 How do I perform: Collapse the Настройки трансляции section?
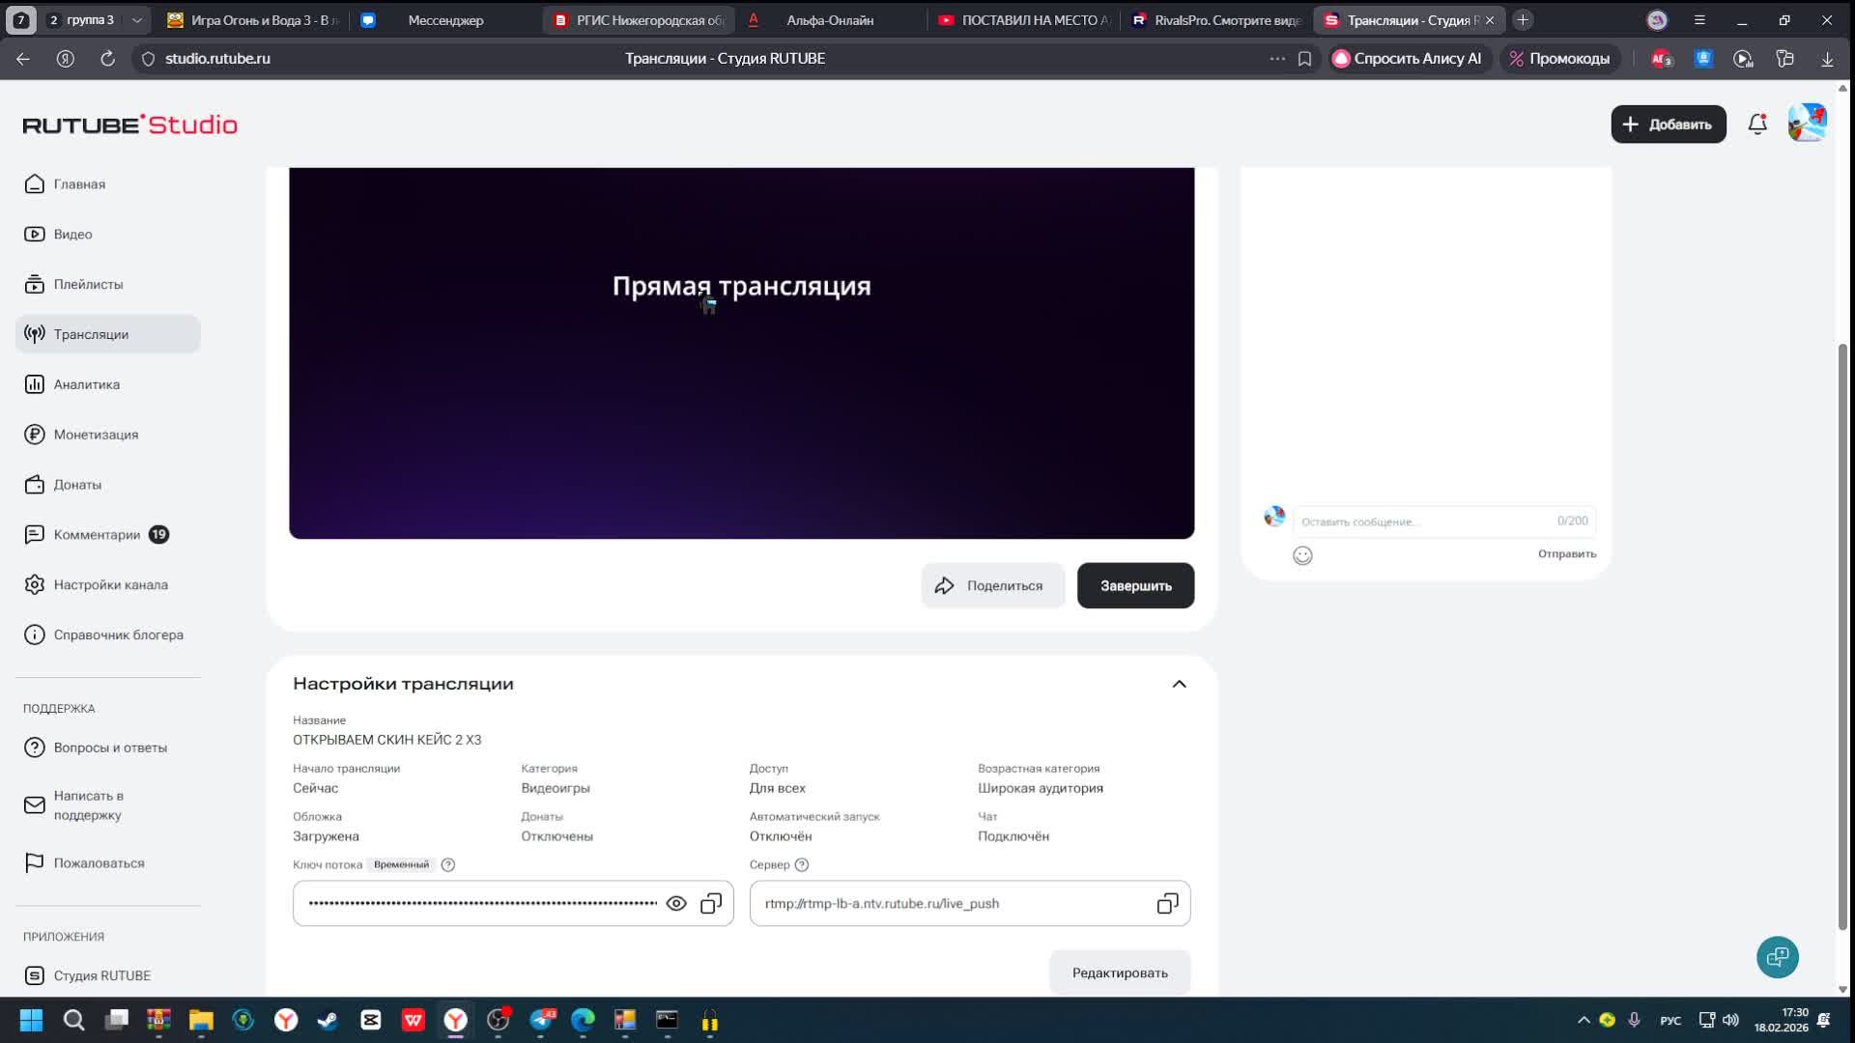coord(1179,683)
